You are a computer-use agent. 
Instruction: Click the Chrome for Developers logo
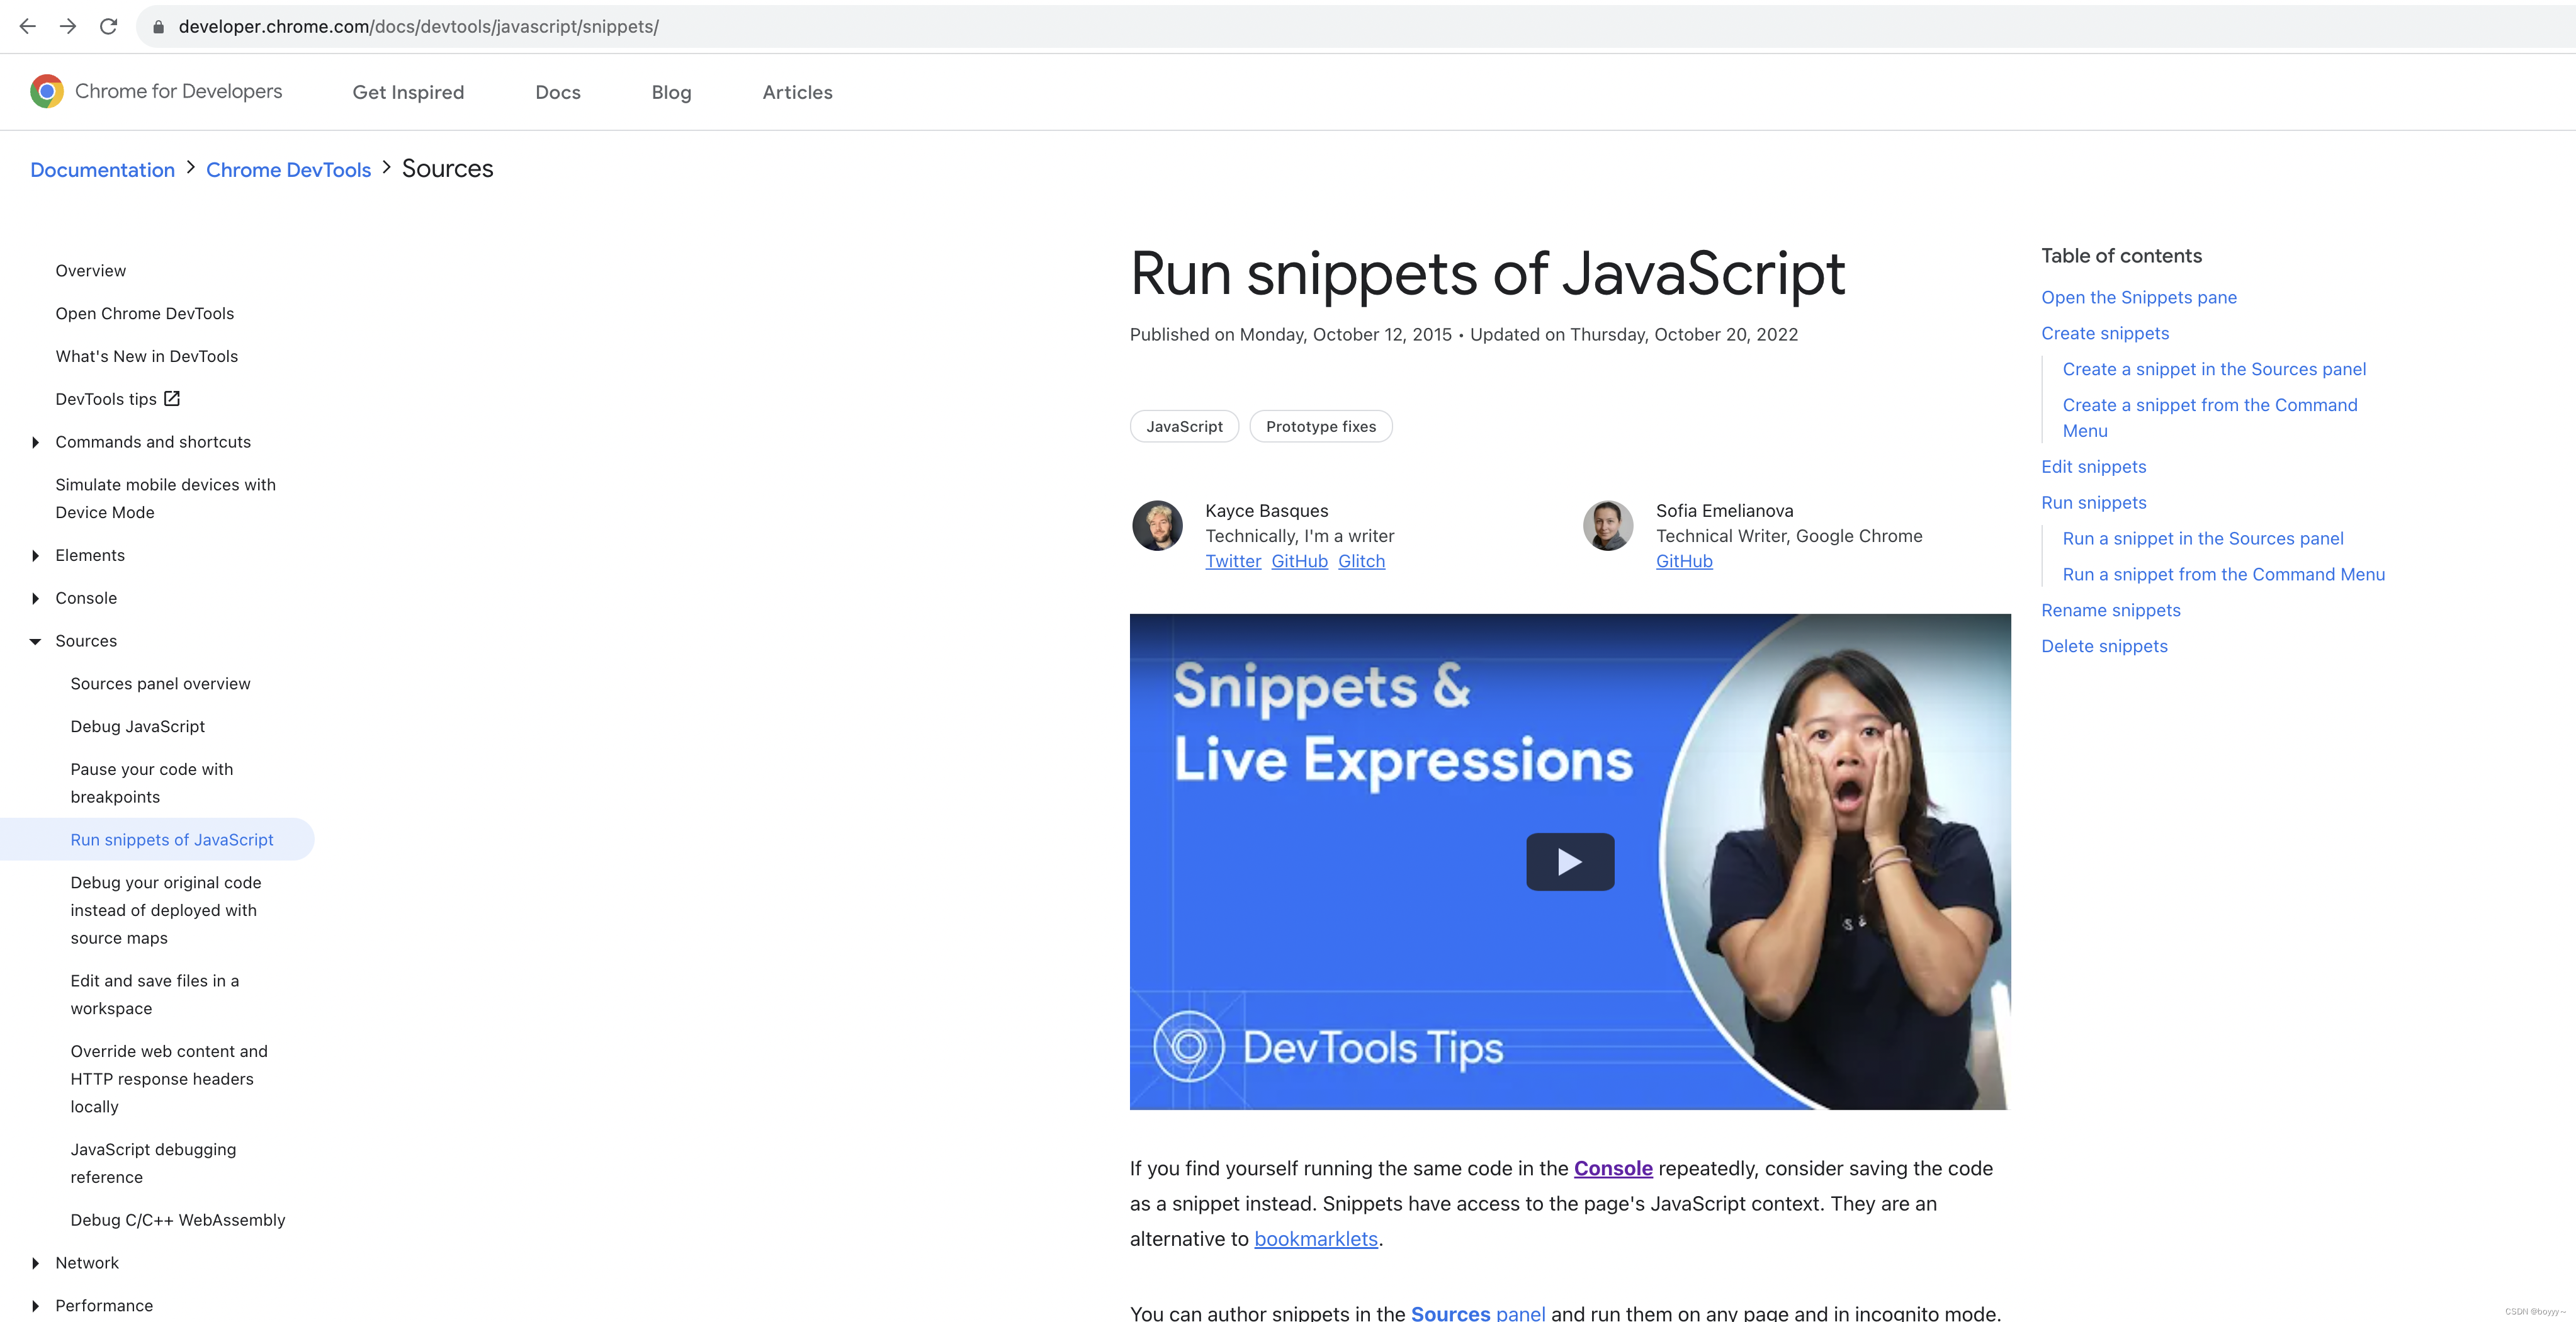pos(47,91)
